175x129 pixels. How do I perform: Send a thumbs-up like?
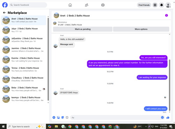pos(168,117)
